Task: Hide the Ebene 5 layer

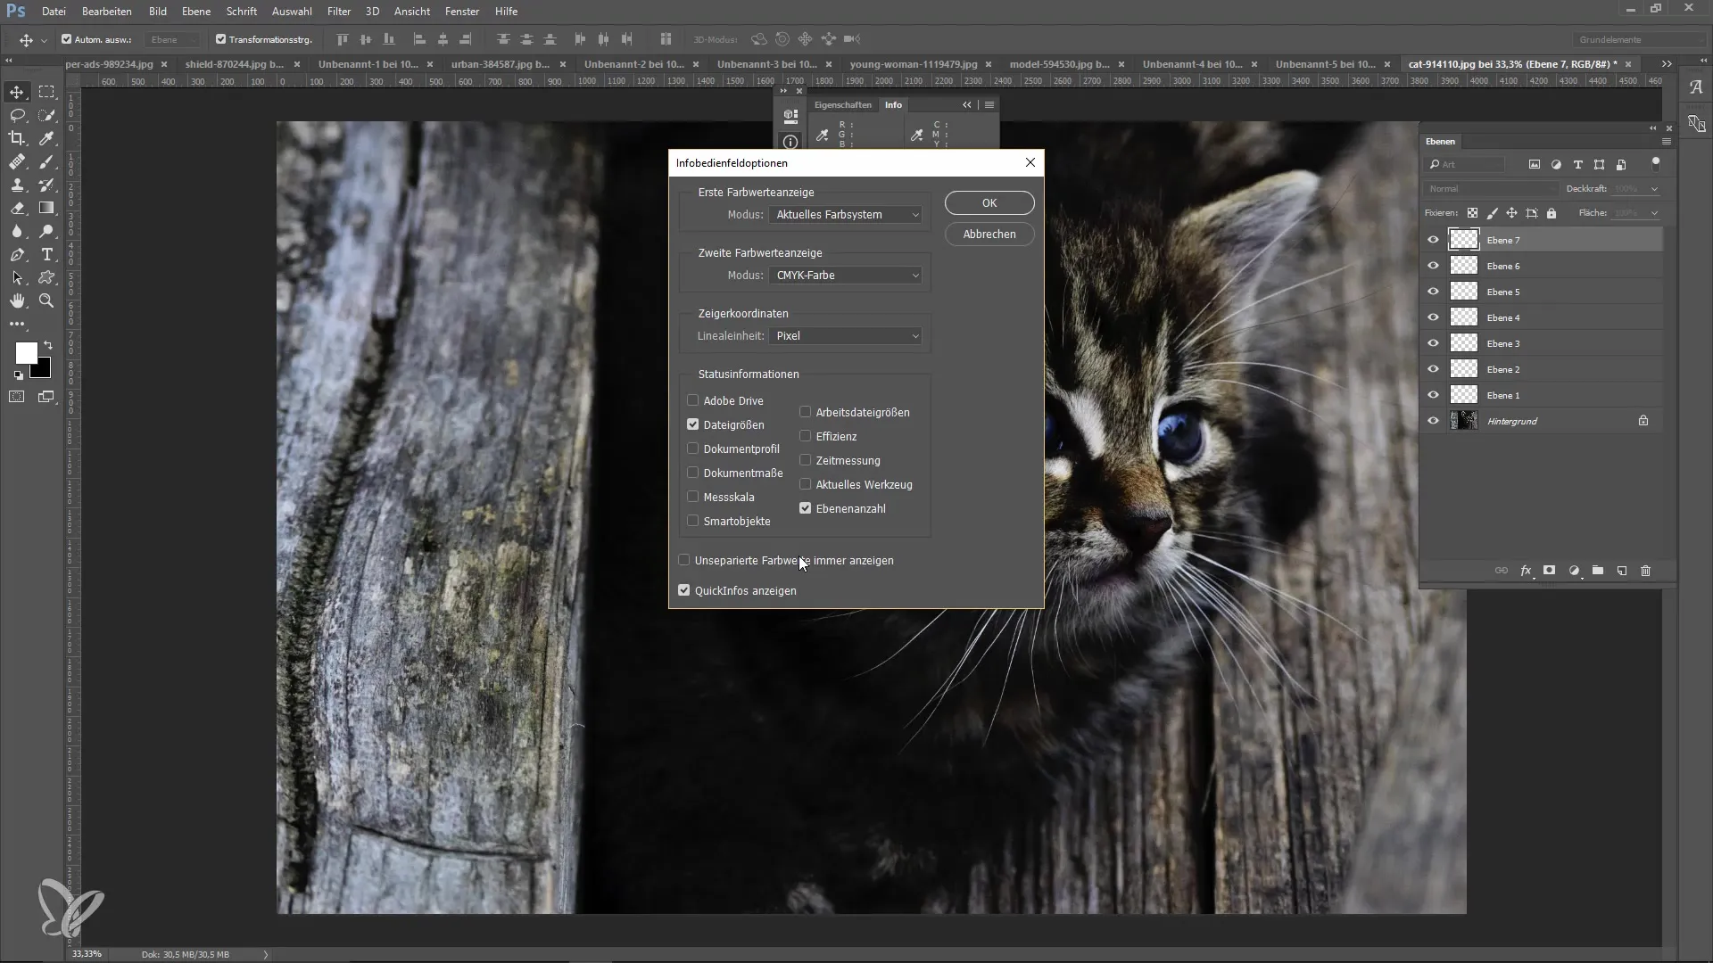Action: (1433, 292)
